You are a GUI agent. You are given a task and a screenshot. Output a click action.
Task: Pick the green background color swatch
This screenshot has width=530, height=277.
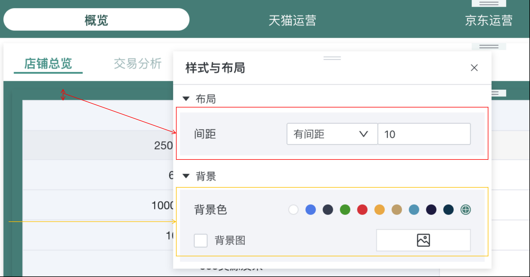[x=345, y=210]
